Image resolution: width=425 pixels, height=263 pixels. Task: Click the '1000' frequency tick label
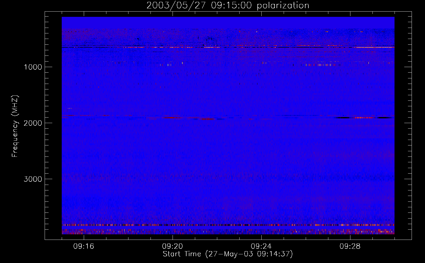tap(33, 67)
